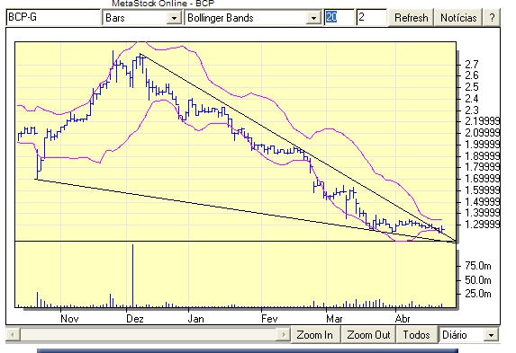Click the Dez date label
The height and width of the screenshot is (353, 516).
[135, 319]
